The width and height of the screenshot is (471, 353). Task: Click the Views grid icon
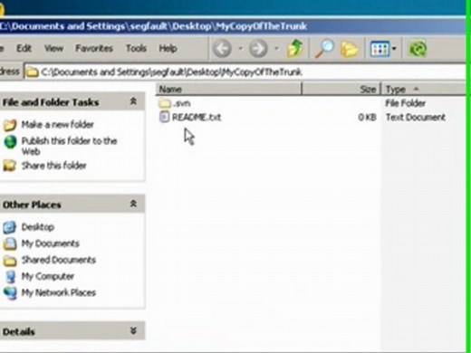pyautogui.click(x=380, y=48)
